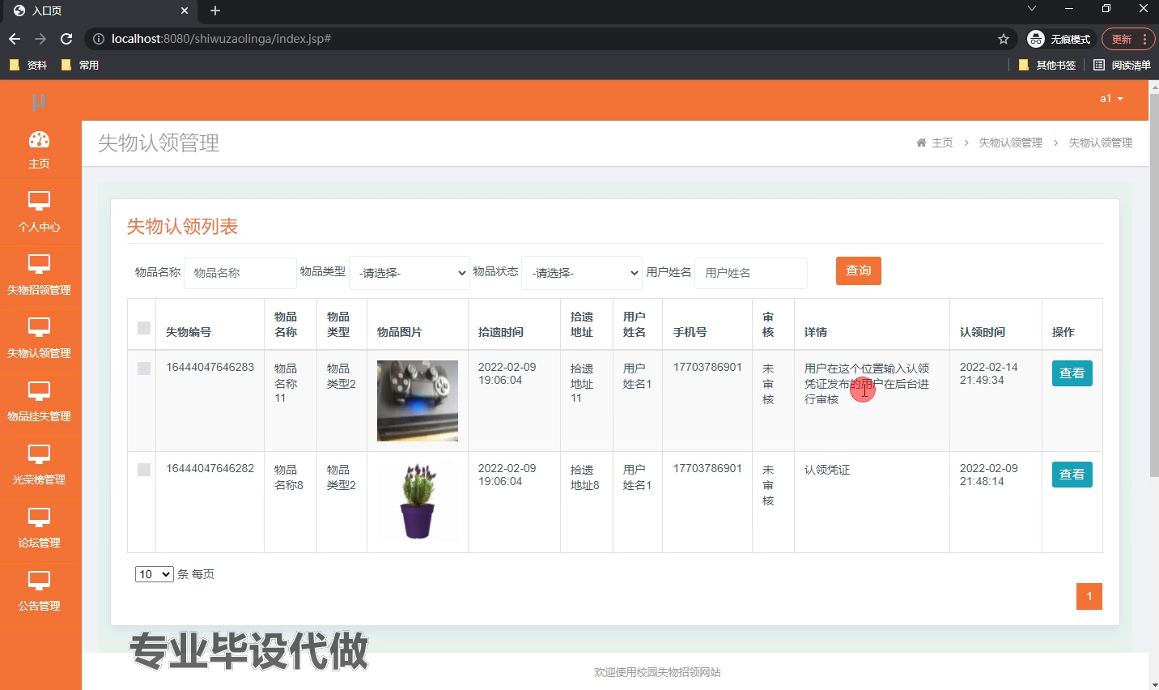Reload the page with refresh icon

tap(66, 39)
